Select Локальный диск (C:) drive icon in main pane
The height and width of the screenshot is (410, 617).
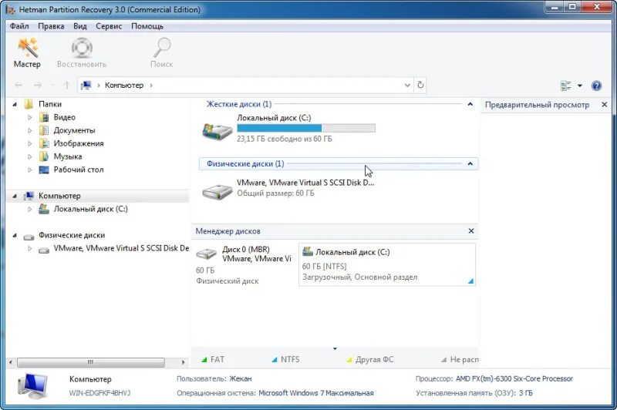click(217, 131)
